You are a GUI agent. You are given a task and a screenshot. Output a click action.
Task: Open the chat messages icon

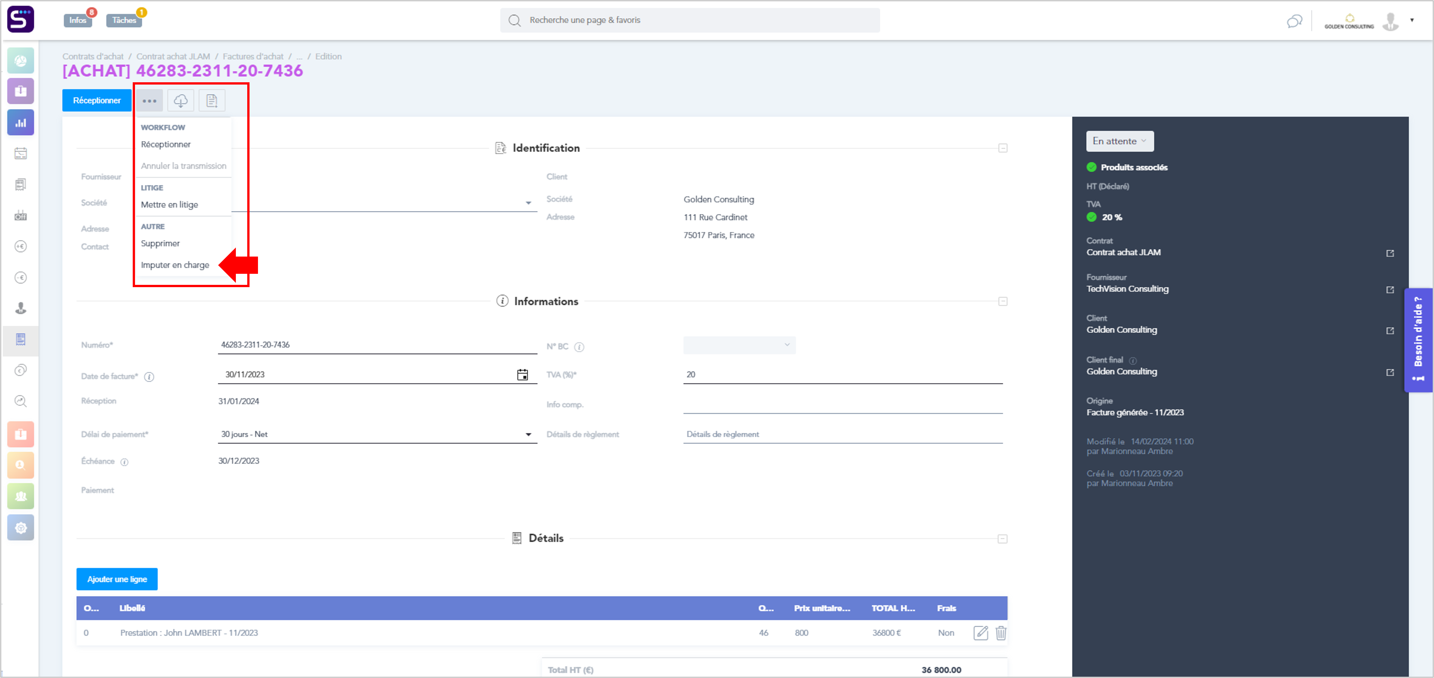[1294, 21]
